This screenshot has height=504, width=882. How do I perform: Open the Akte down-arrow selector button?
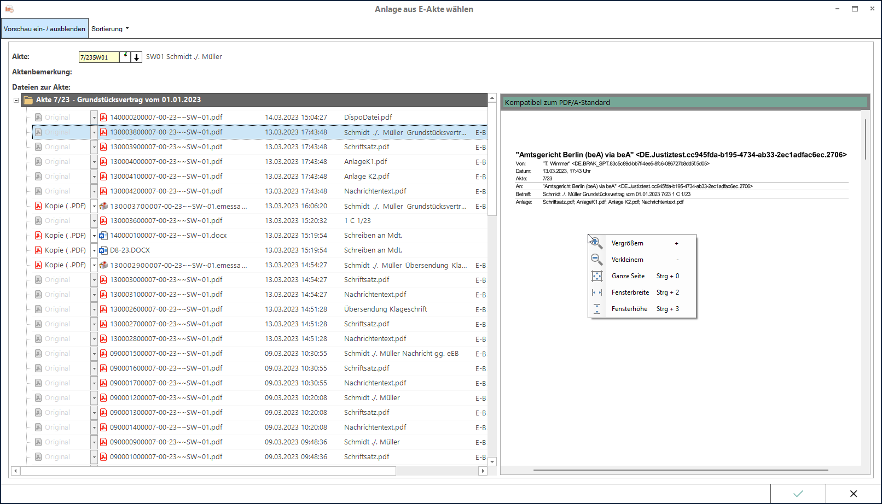pyautogui.click(x=137, y=57)
